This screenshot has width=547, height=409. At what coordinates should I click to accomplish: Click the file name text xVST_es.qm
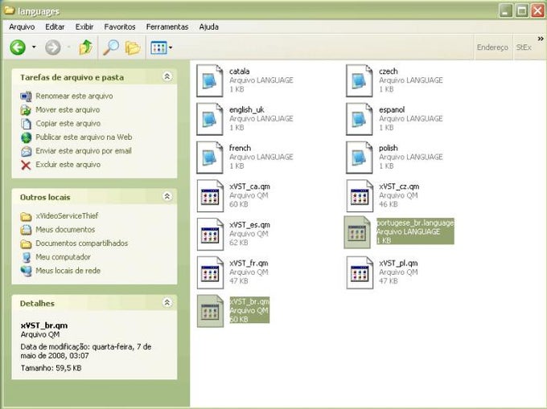coord(249,225)
